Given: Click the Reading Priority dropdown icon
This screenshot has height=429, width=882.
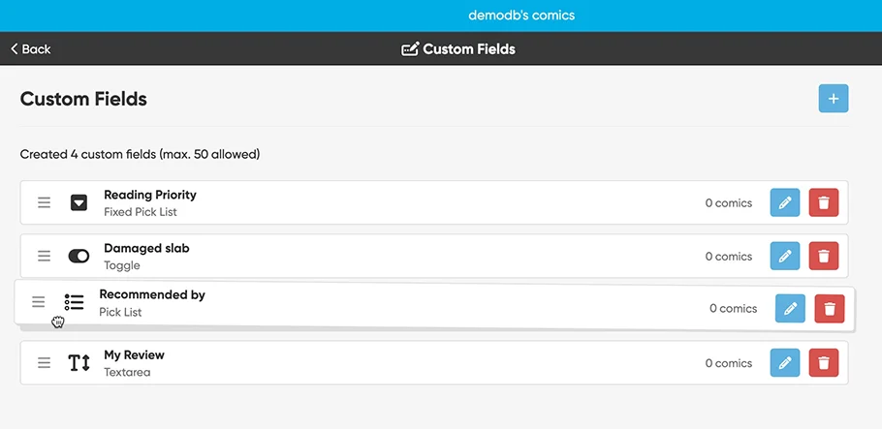Looking at the screenshot, I should tap(79, 203).
